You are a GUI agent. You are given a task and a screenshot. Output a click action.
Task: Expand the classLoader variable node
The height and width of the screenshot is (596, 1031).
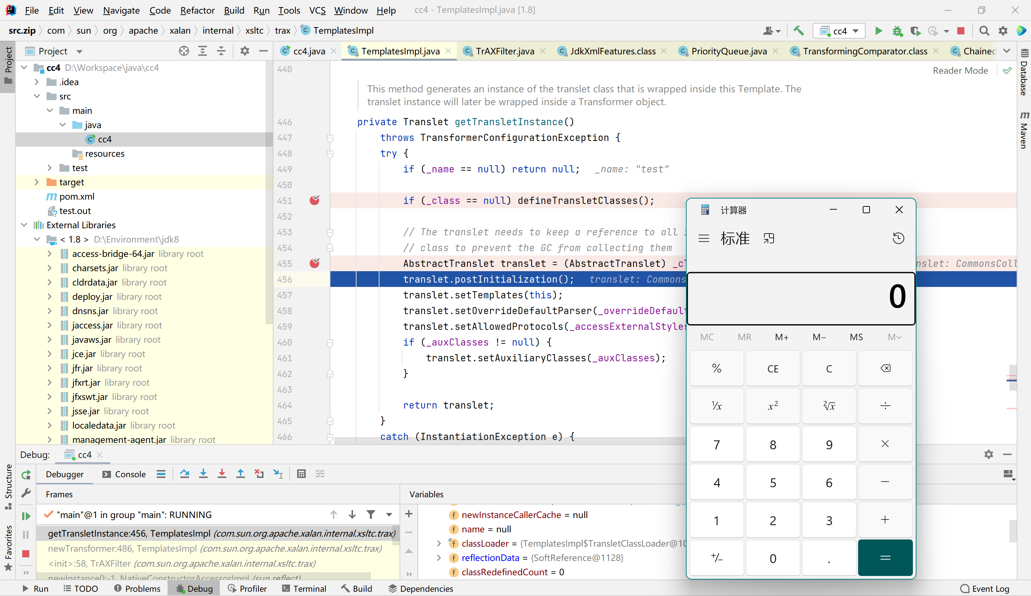click(x=439, y=543)
